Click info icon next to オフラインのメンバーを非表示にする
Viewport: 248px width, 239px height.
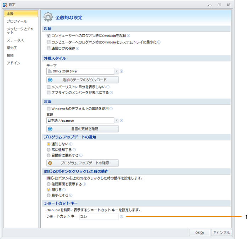pos(111,93)
